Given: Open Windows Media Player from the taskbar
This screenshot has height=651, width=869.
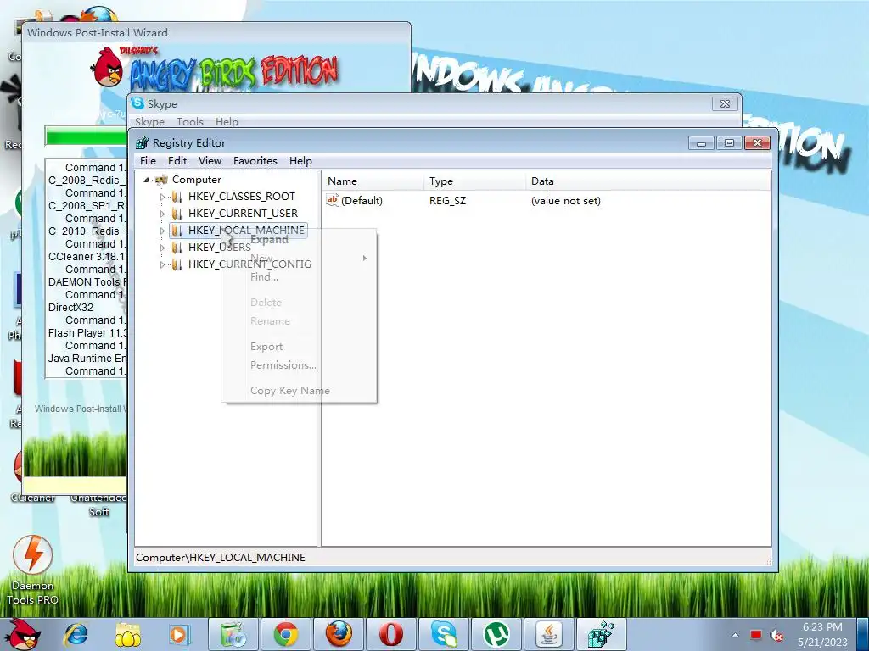Looking at the screenshot, I should [180, 634].
